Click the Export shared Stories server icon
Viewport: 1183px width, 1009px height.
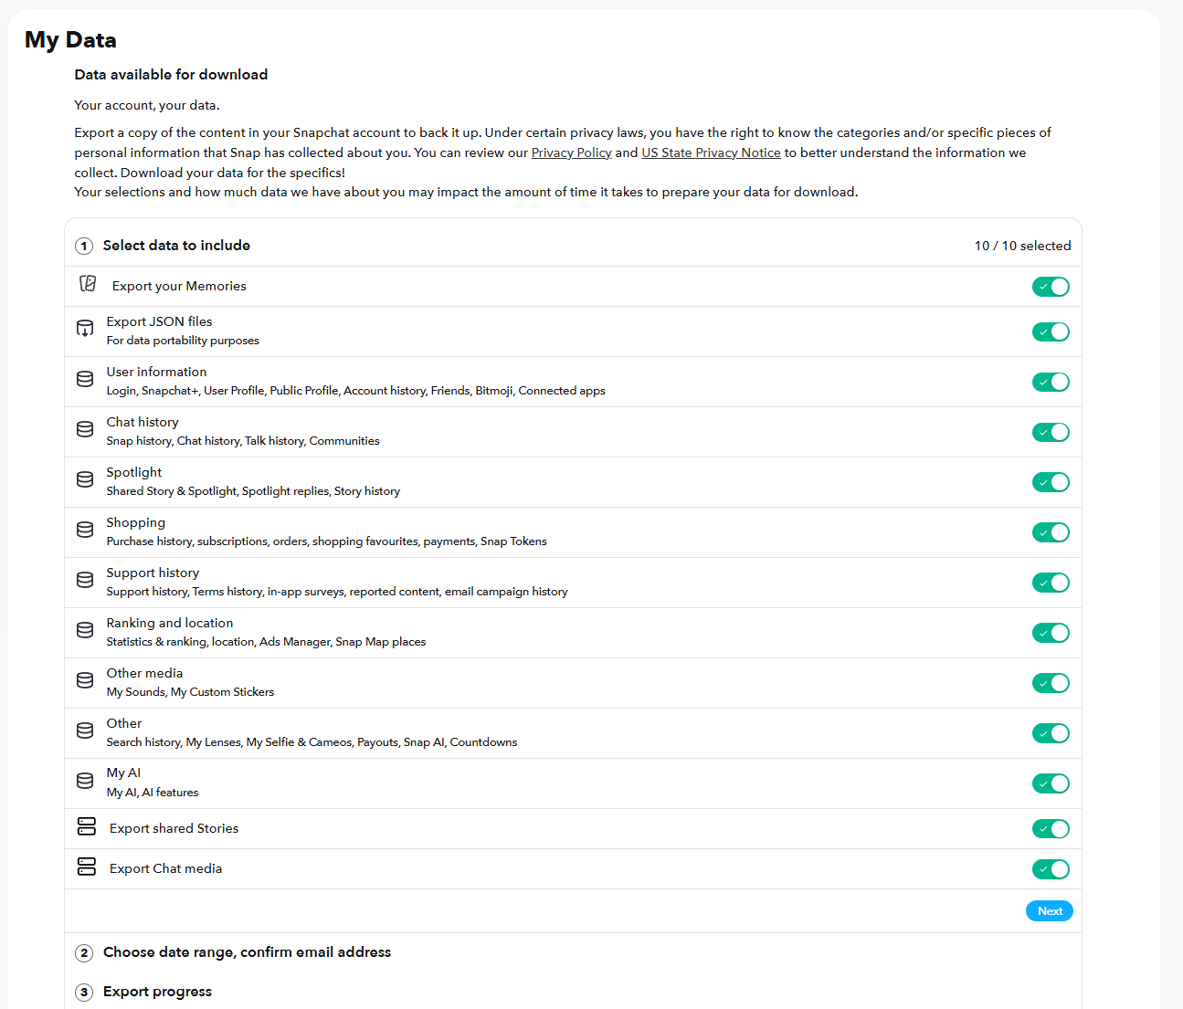[x=87, y=826]
